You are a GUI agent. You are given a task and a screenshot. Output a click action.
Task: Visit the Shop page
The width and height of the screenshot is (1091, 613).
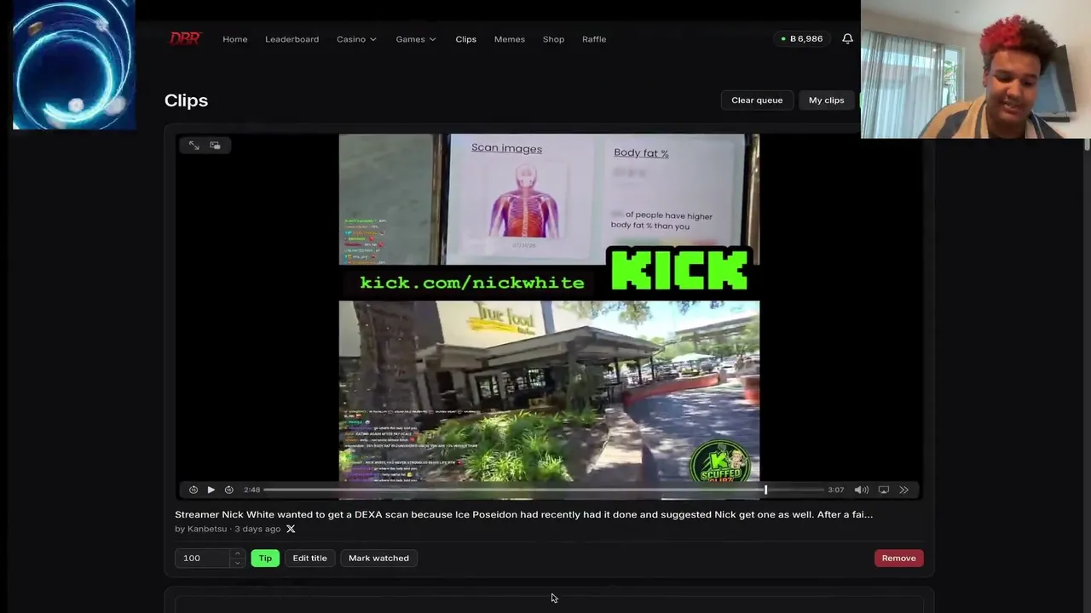tap(554, 39)
